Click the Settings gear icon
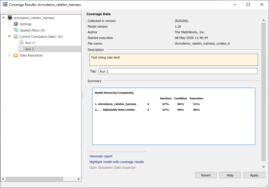 point(16,24)
